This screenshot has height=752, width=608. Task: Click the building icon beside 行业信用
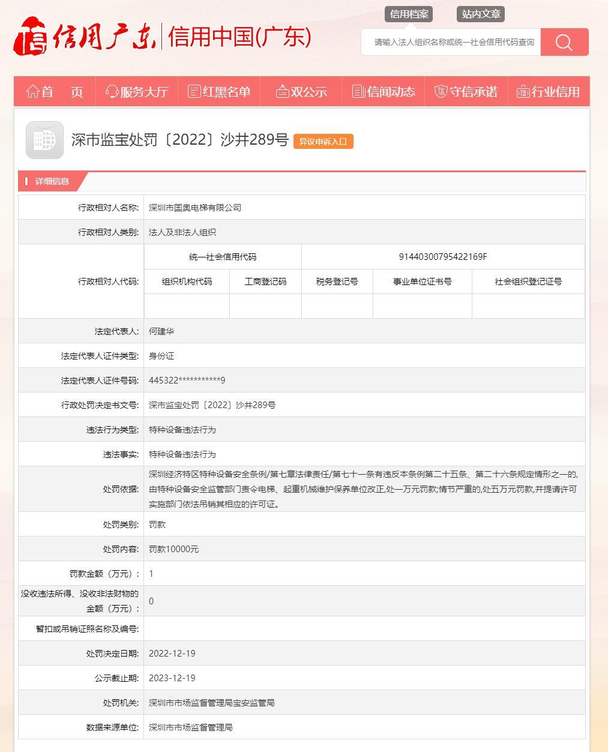pyautogui.click(x=523, y=92)
